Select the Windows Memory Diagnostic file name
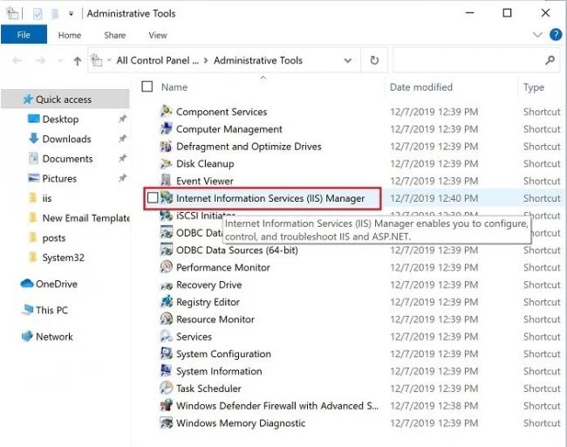This screenshot has height=447, width=567. pyautogui.click(x=241, y=423)
